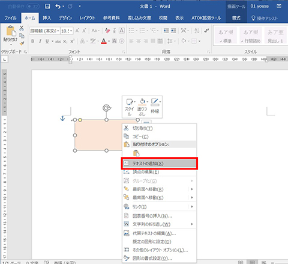Select the 標準 style

click(x=226, y=35)
